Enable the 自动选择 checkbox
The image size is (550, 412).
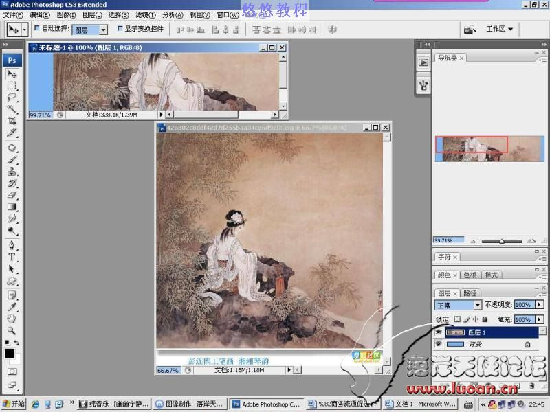[37, 28]
